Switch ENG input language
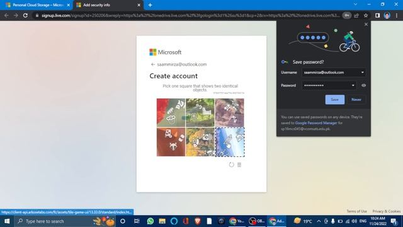This screenshot has height=227, width=403. click(363, 221)
